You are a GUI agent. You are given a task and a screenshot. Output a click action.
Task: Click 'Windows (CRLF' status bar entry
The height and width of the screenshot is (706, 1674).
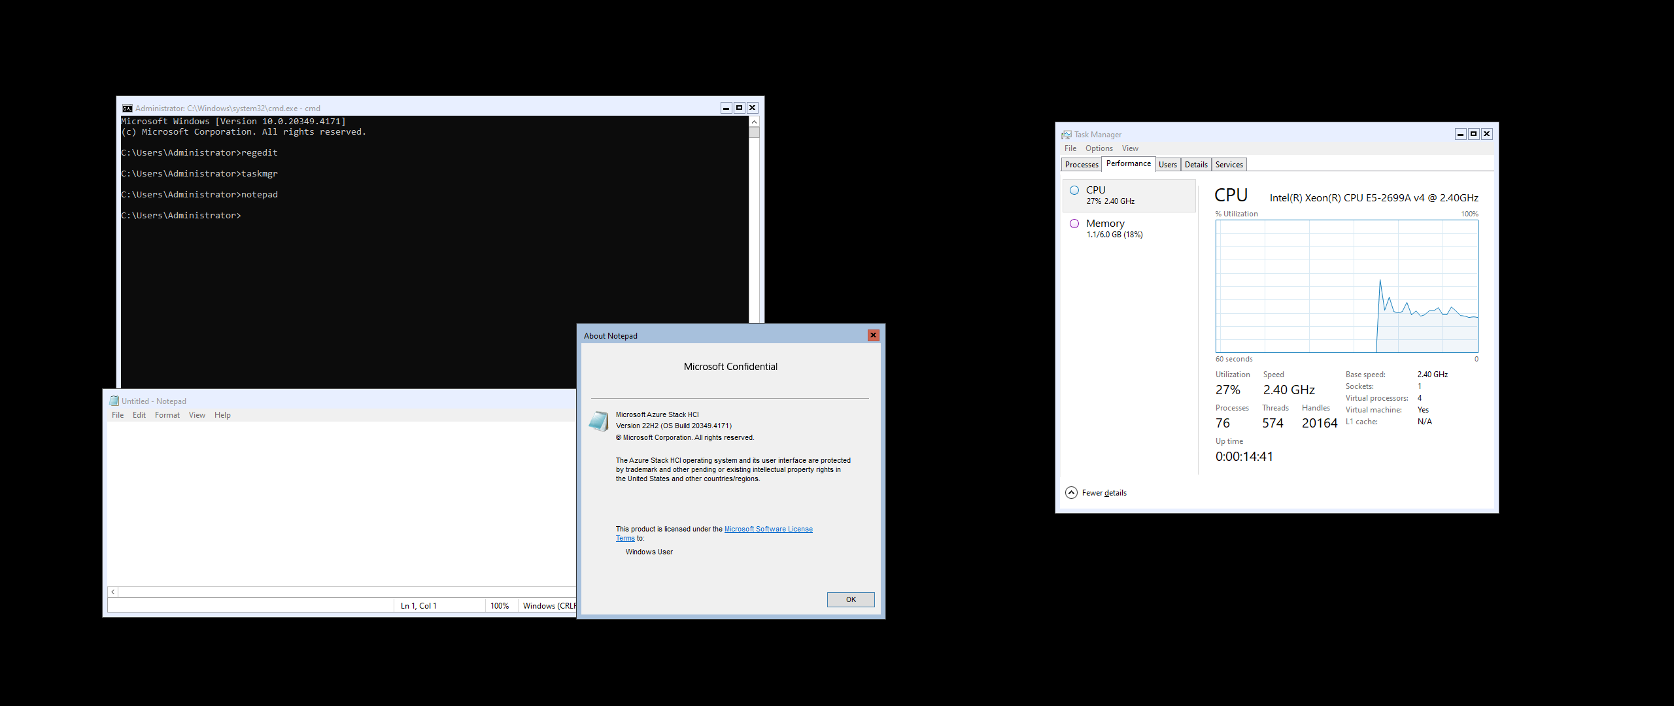pos(549,606)
